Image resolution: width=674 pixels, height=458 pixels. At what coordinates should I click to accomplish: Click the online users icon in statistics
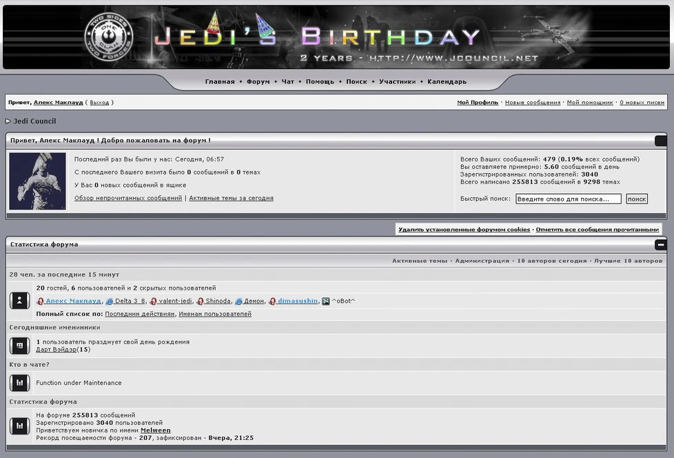(19, 301)
